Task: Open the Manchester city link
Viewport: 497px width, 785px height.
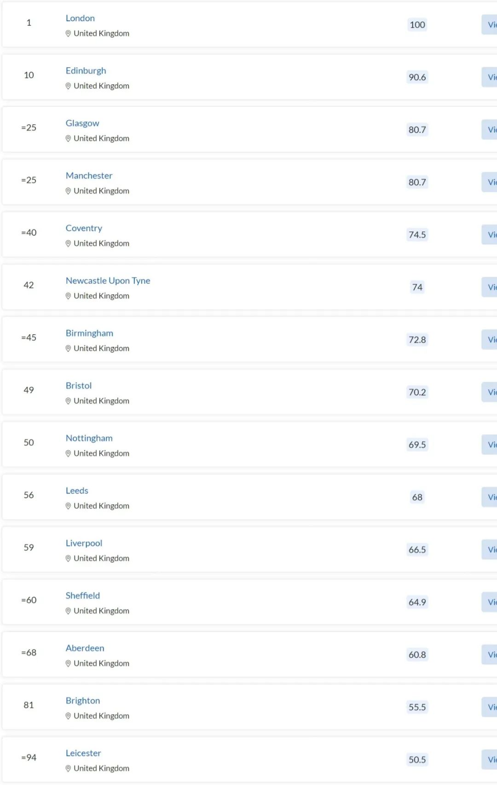Action: click(x=89, y=175)
